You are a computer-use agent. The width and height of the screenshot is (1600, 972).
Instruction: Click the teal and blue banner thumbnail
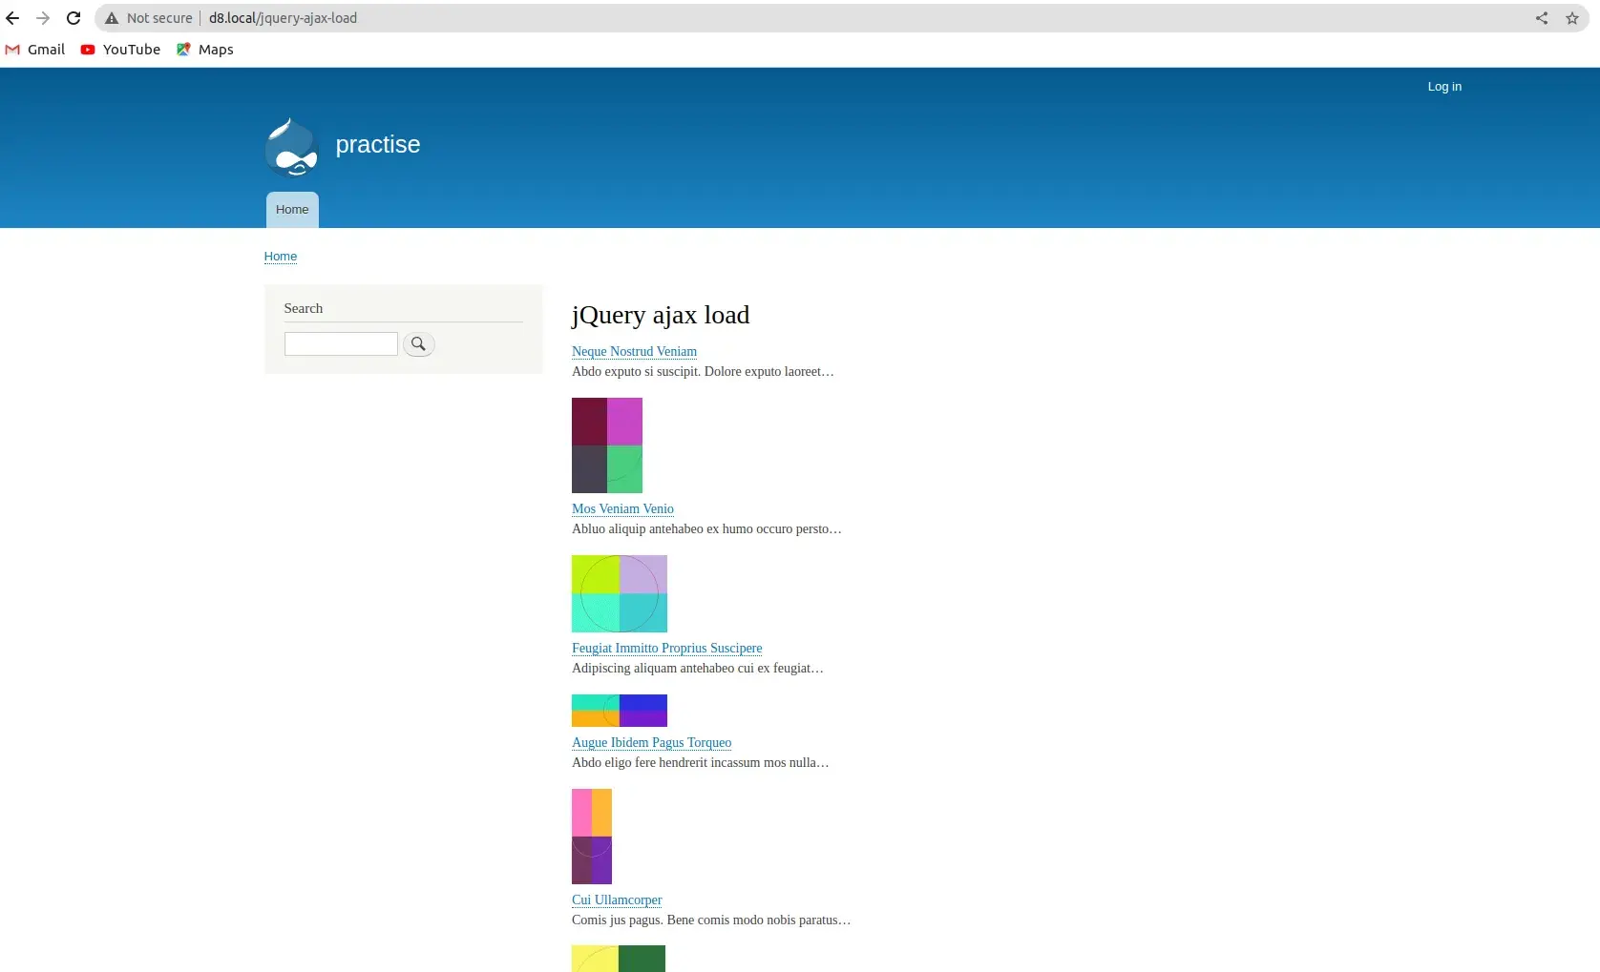[620, 711]
